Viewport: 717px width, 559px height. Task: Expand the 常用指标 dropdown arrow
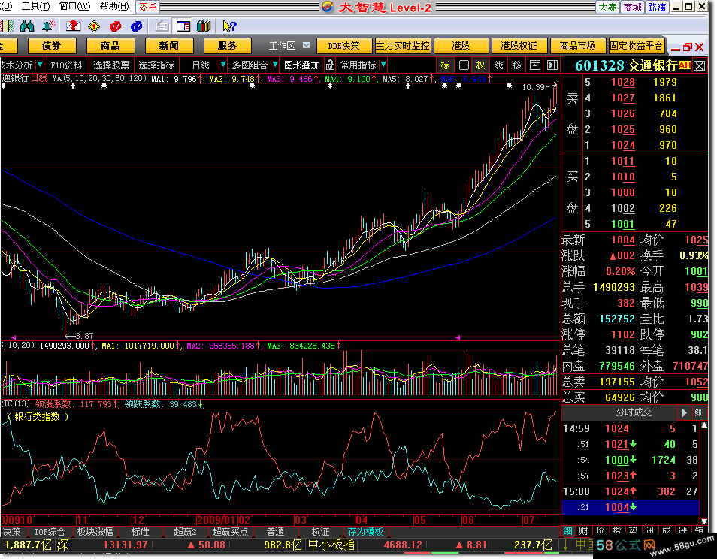coord(383,65)
